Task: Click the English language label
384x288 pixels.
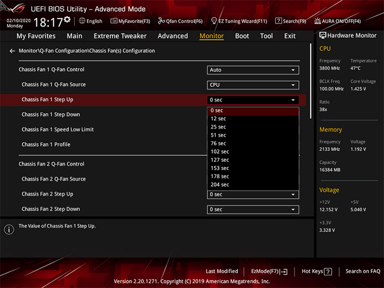Action: pyautogui.click(x=94, y=21)
